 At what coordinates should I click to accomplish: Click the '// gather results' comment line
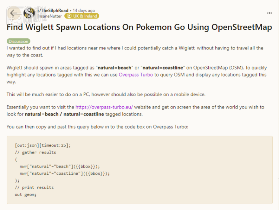tap(35, 152)
